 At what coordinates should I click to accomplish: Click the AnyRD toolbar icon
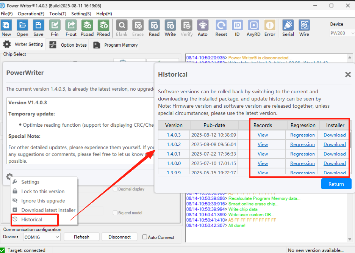coord(253,28)
